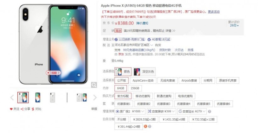258x133 pixels.
Task: Play the product video button
Action: point(53,73)
